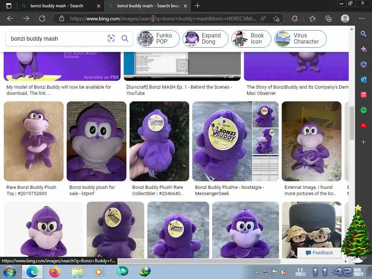Image resolution: width=372 pixels, height=279 pixels.
Task: Click the muted volume tray icon
Action: 283,272
